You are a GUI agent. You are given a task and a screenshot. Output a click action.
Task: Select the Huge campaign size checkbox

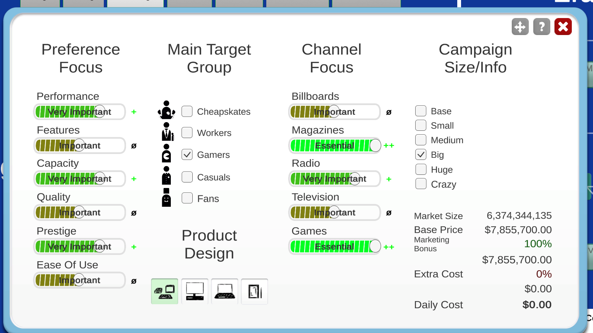click(x=421, y=169)
